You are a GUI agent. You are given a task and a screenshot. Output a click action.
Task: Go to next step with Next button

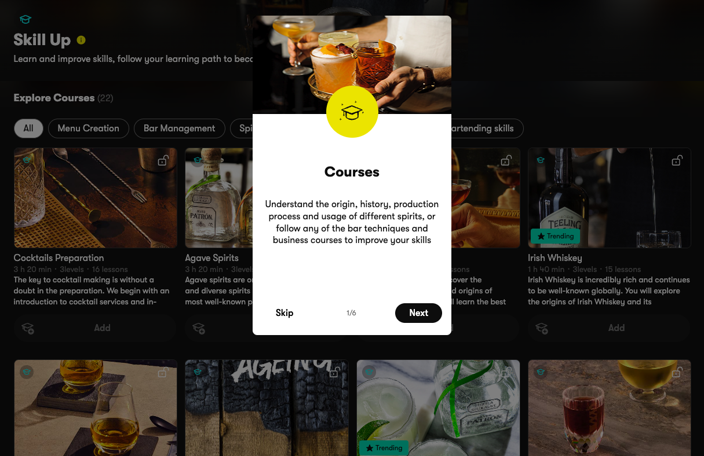418,313
